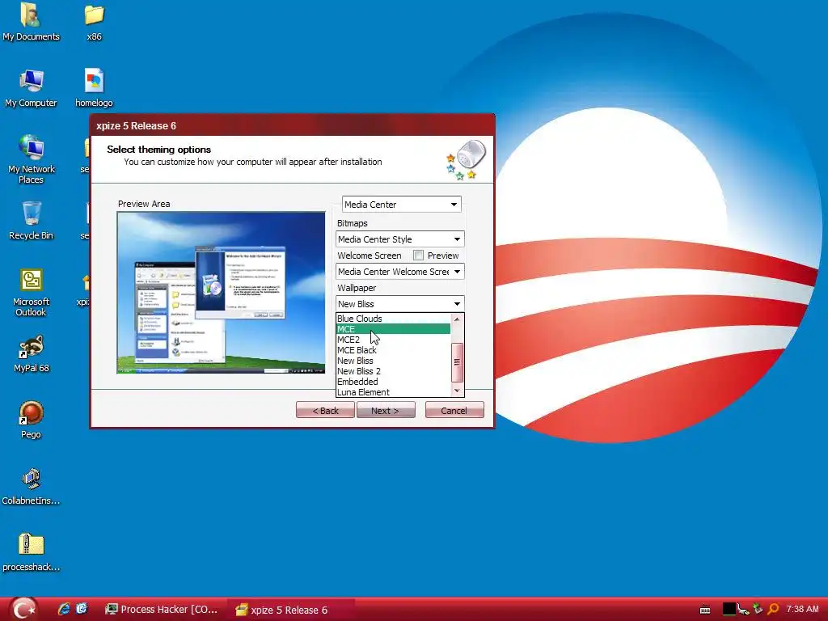Image resolution: width=828 pixels, height=621 pixels.
Task: Choose Blue Clouds wallpaper from list
Action: tap(393, 319)
